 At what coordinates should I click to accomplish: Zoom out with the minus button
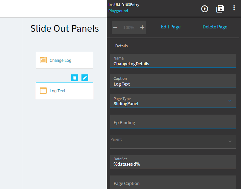pyautogui.click(x=115, y=27)
